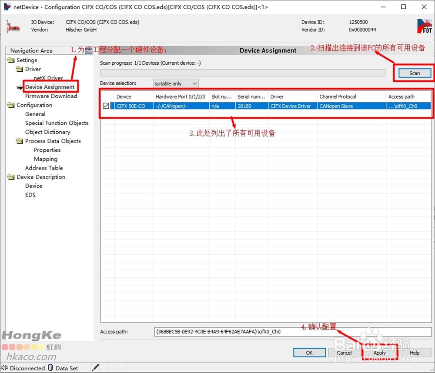Click the Driver folder icon
The width and height of the screenshot is (435, 373).
(20, 69)
